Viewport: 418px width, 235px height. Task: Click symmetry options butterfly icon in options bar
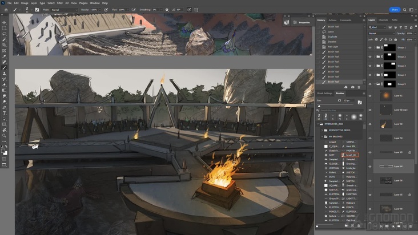pos(196,10)
